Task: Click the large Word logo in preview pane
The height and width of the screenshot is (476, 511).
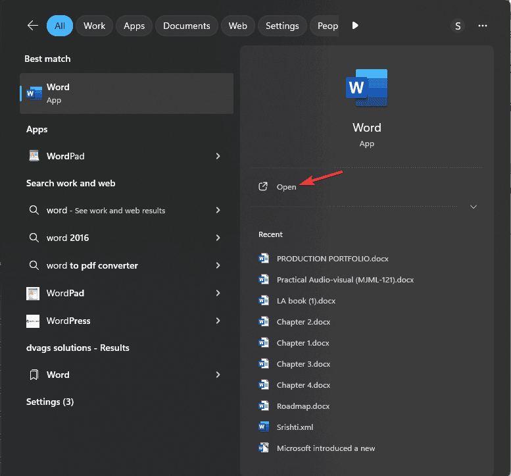Action: pos(366,88)
